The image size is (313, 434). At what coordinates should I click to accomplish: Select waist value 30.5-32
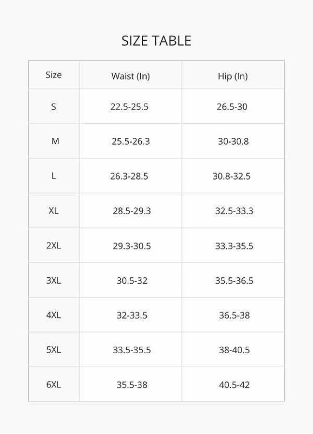132,280
